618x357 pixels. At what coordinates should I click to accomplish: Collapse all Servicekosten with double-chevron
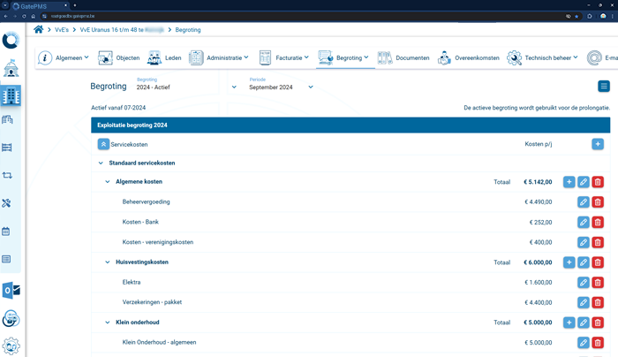(103, 144)
